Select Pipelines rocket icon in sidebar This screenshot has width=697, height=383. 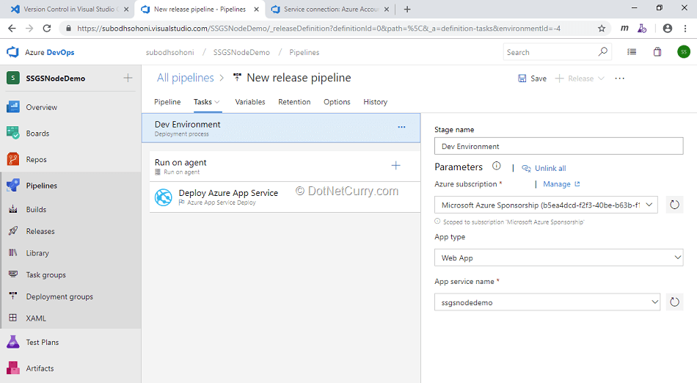point(13,186)
